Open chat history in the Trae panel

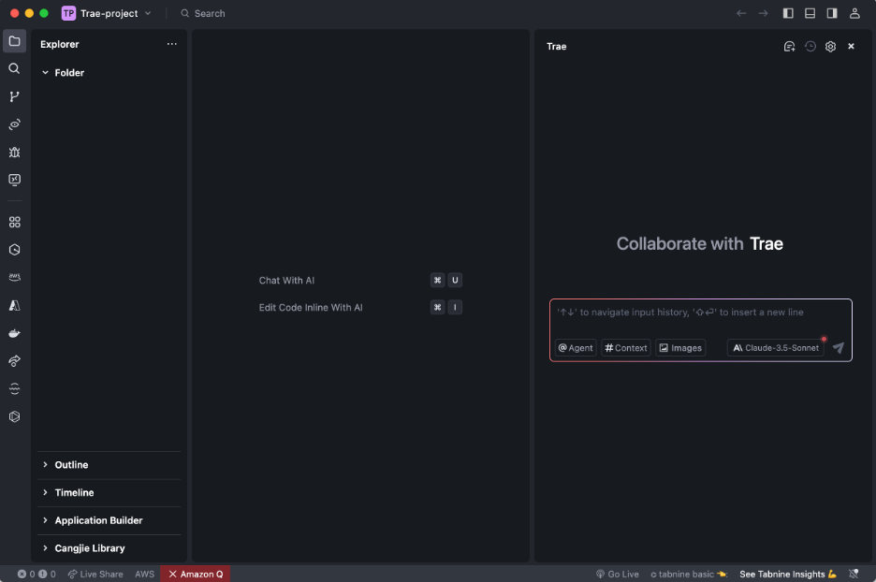pos(810,46)
